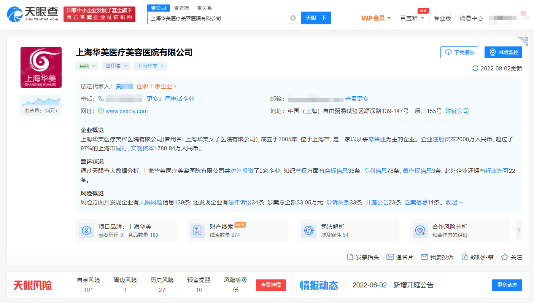Open the 同行 link

(x=121, y=148)
